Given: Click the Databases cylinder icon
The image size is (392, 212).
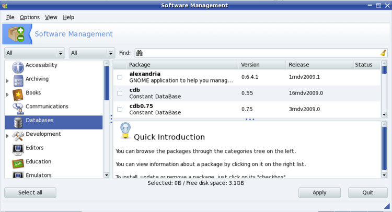Looking at the screenshot, I should pos(18,122).
